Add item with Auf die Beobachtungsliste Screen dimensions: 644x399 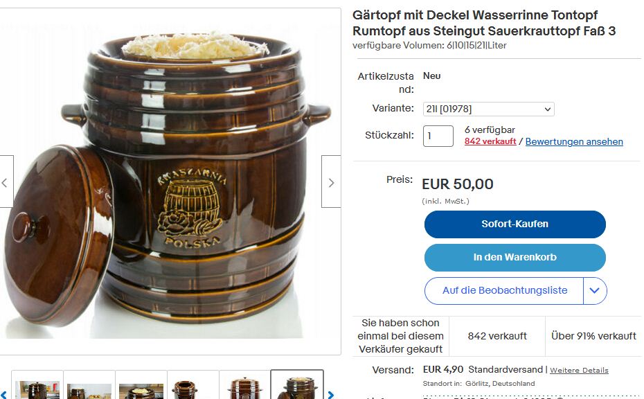pyautogui.click(x=504, y=291)
